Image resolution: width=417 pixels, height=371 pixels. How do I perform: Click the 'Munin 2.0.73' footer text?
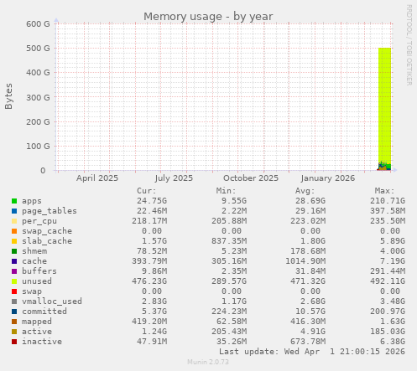[x=208, y=362]
